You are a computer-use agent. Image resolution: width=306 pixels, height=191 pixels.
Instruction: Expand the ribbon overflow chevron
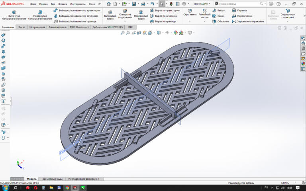(304, 16)
